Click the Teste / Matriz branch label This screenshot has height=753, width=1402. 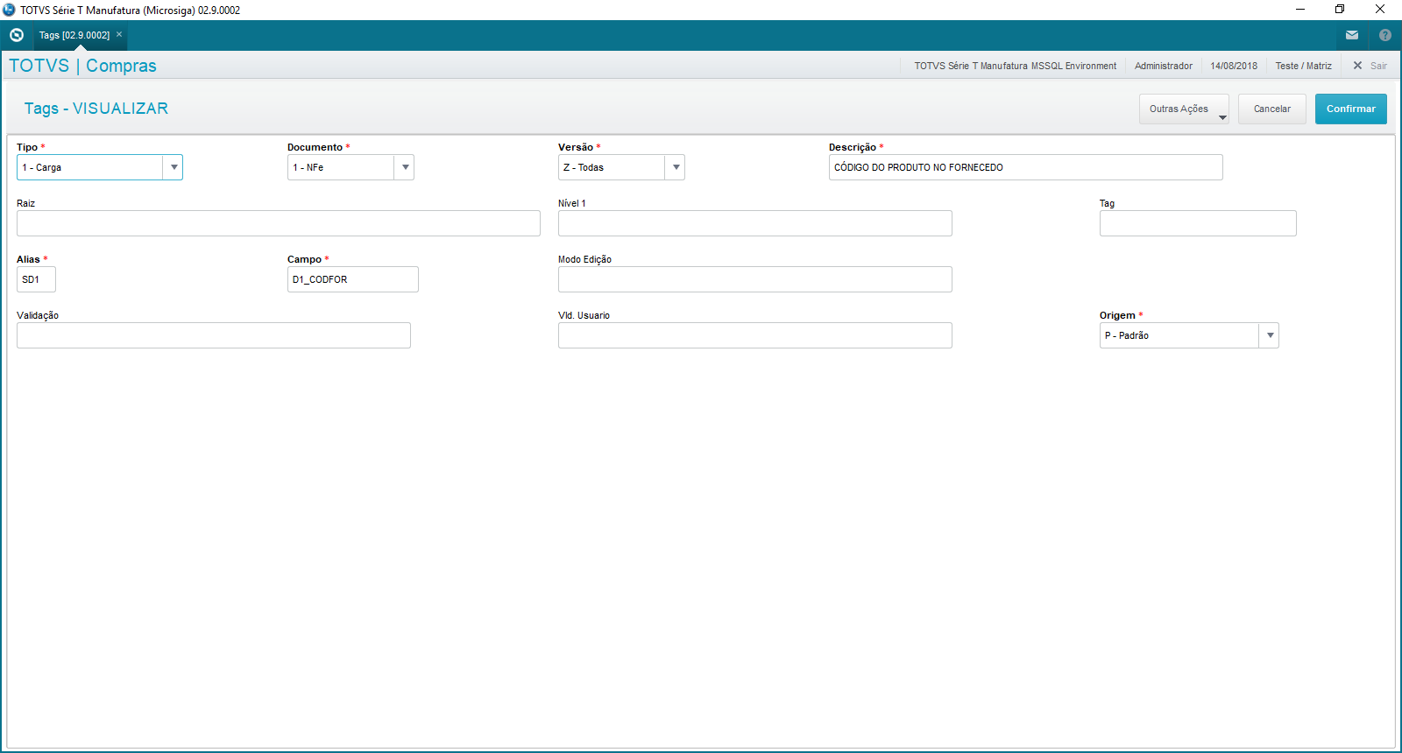point(1303,66)
